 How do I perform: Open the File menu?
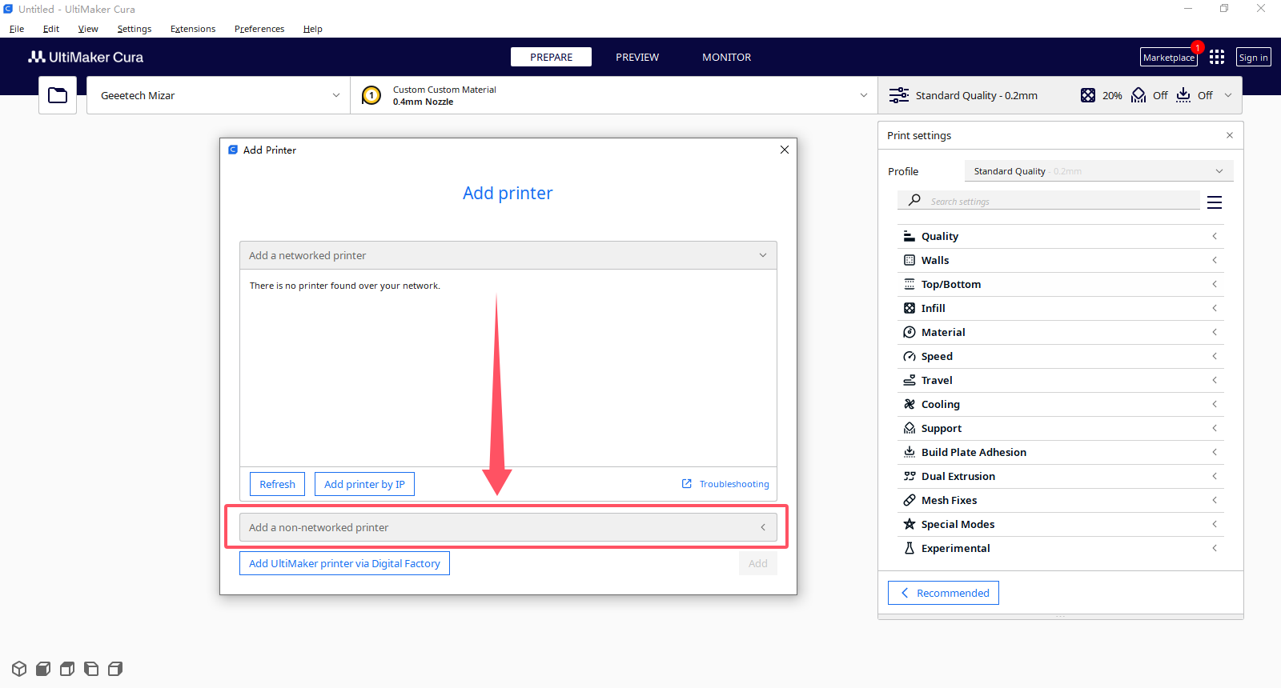point(17,29)
